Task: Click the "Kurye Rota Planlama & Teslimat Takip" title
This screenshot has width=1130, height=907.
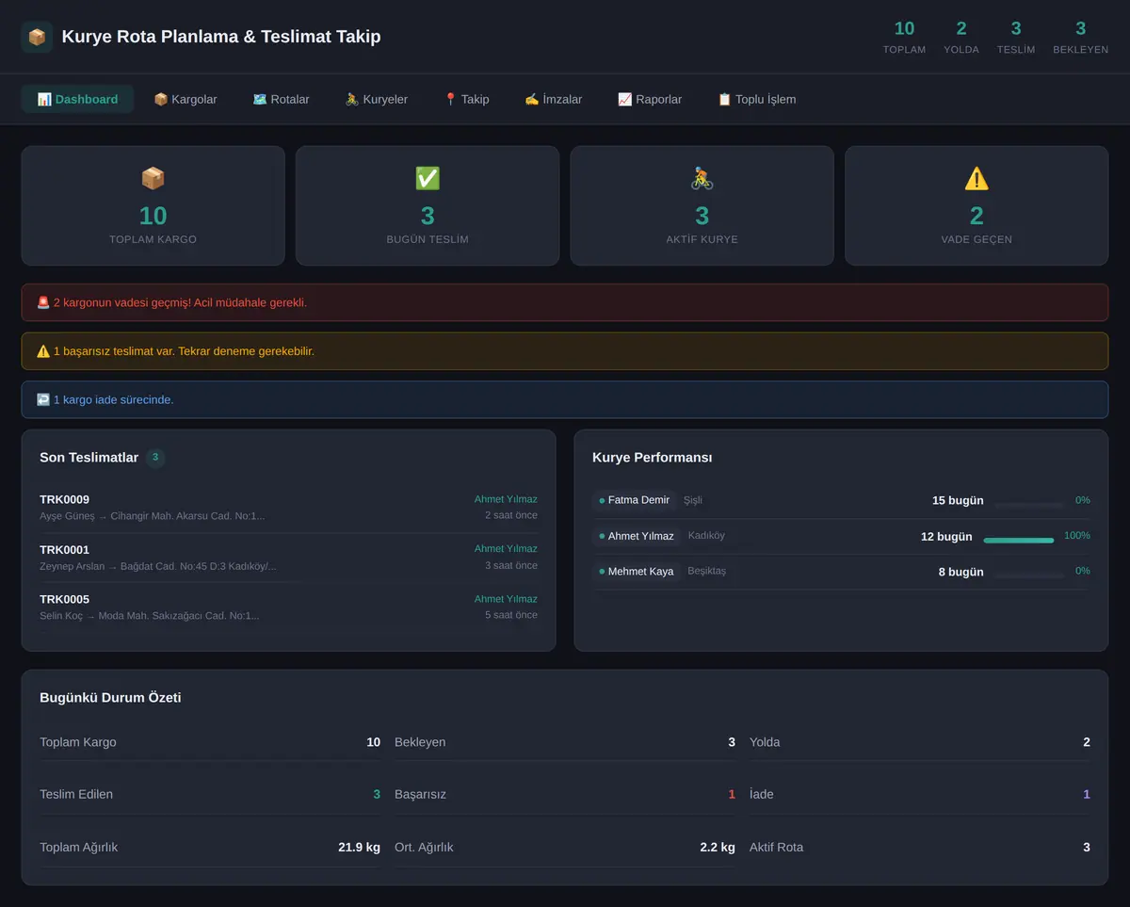Action: coord(221,37)
